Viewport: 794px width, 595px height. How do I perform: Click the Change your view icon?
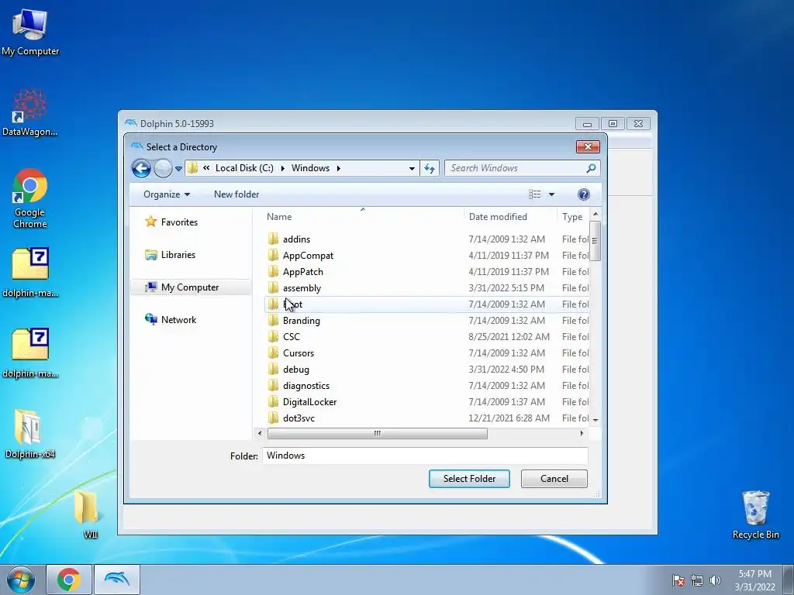(535, 194)
